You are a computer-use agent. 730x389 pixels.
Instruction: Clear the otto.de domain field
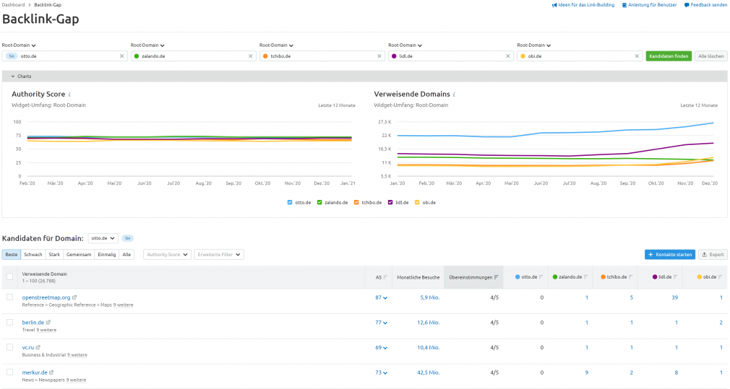pyautogui.click(x=122, y=56)
